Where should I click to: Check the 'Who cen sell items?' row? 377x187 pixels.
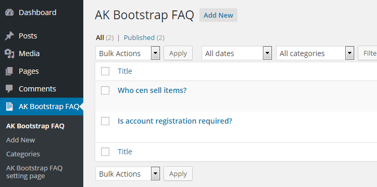pyautogui.click(x=105, y=90)
